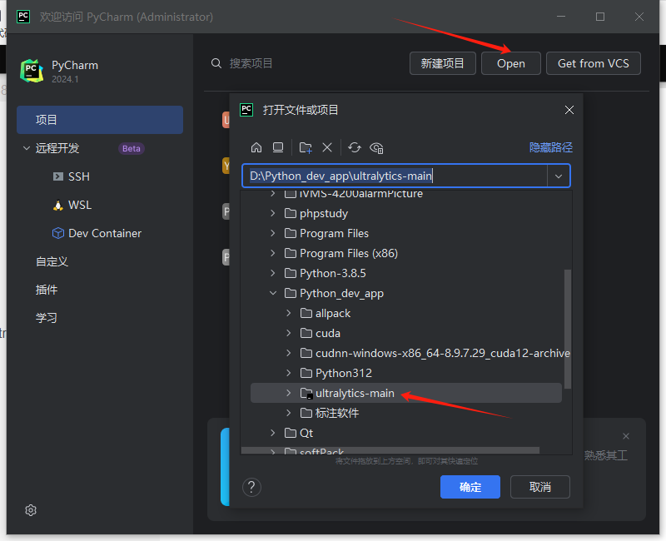The image size is (666, 541).
Task: Click the 隐藏路径 hide path link
Action: click(x=551, y=146)
